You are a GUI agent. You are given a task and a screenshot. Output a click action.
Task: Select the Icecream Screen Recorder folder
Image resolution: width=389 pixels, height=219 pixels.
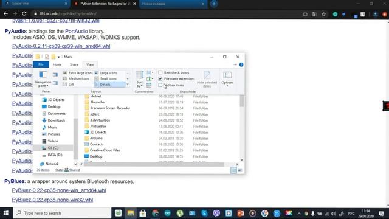(x=108, y=108)
